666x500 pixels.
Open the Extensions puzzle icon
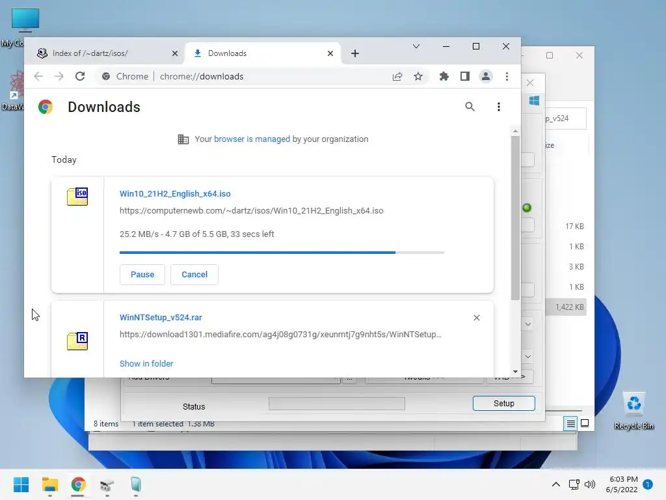444,77
